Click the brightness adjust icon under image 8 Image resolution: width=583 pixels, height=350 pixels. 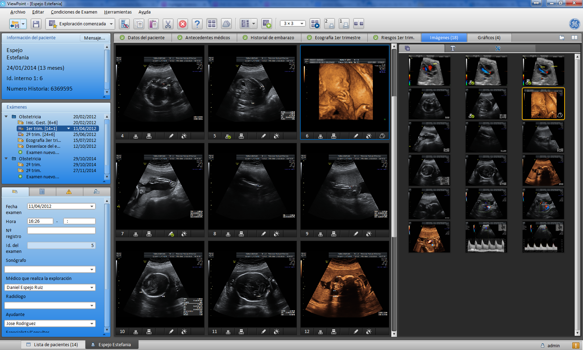276,234
